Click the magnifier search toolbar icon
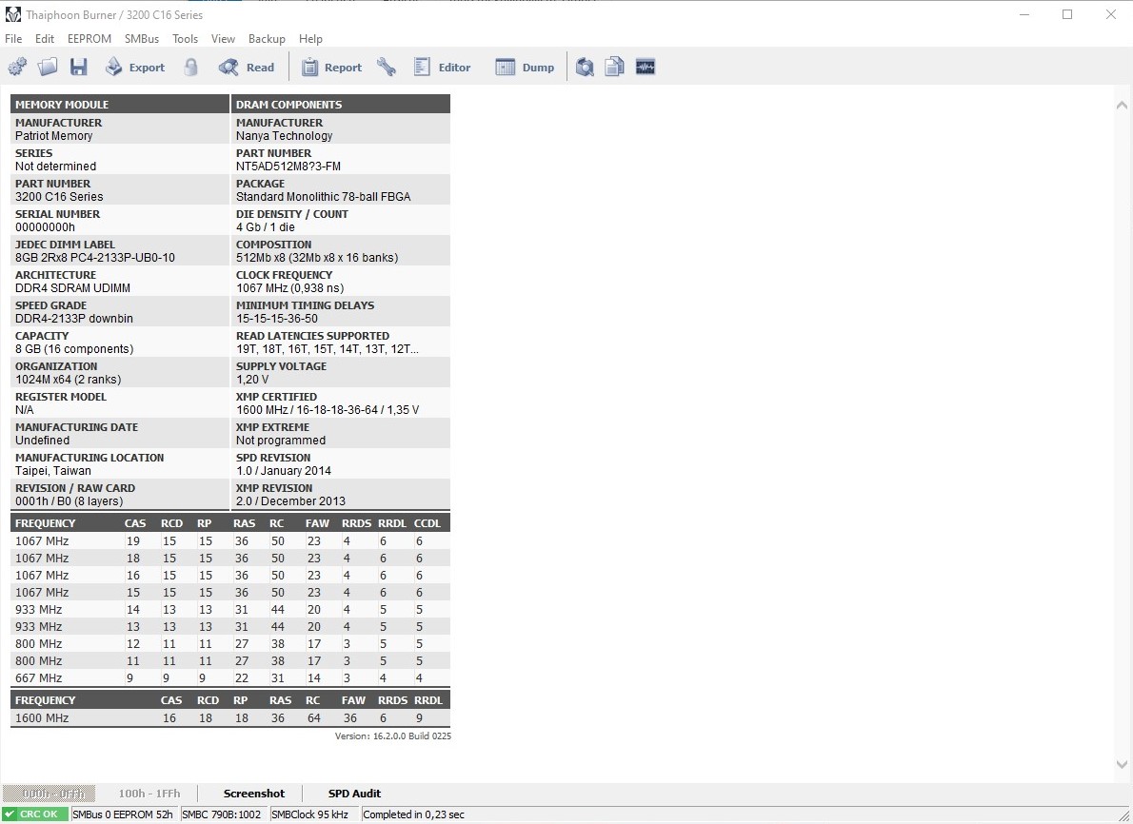This screenshot has width=1133, height=824. point(585,68)
